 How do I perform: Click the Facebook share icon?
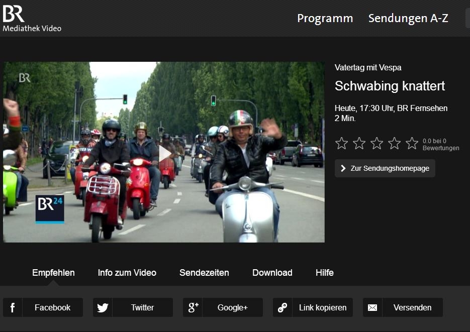coord(13,307)
